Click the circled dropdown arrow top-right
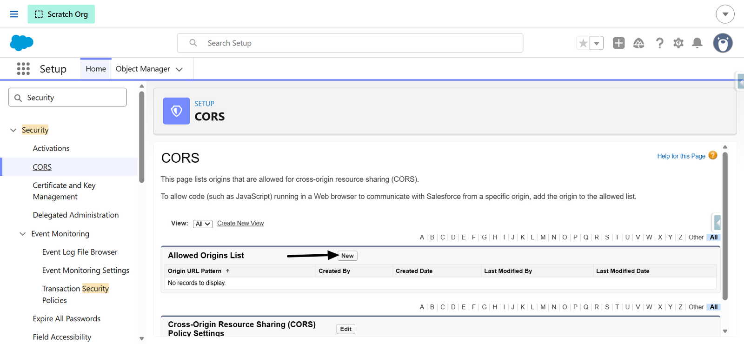744x344 pixels. point(725,14)
